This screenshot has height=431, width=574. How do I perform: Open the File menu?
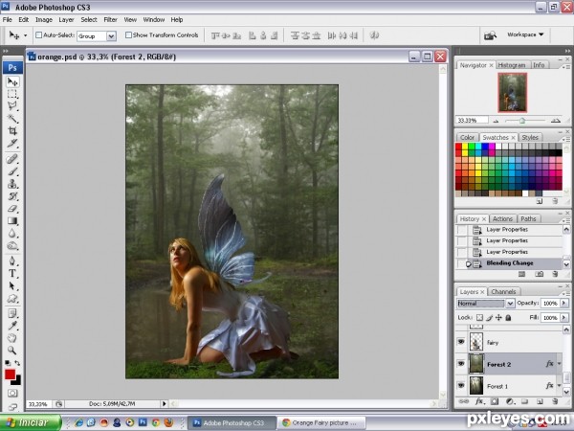pos(8,20)
